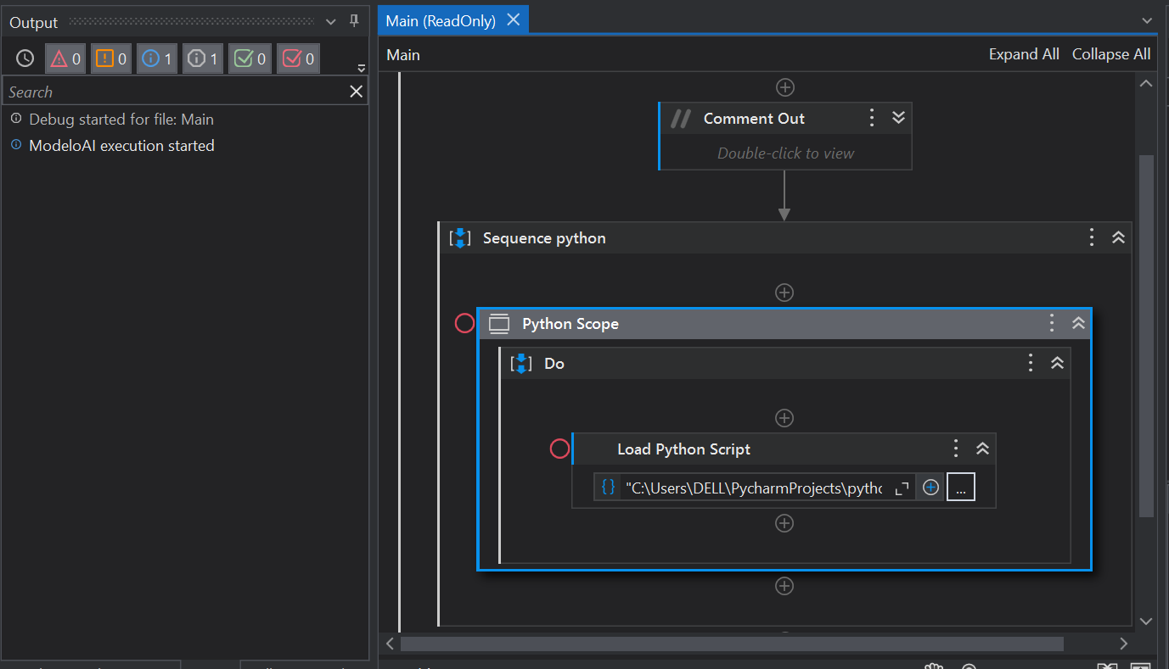Open the Output panel options dropdown
Image resolution: width=1169 pixels, height=669 pixels.
[x=331, y=21]
